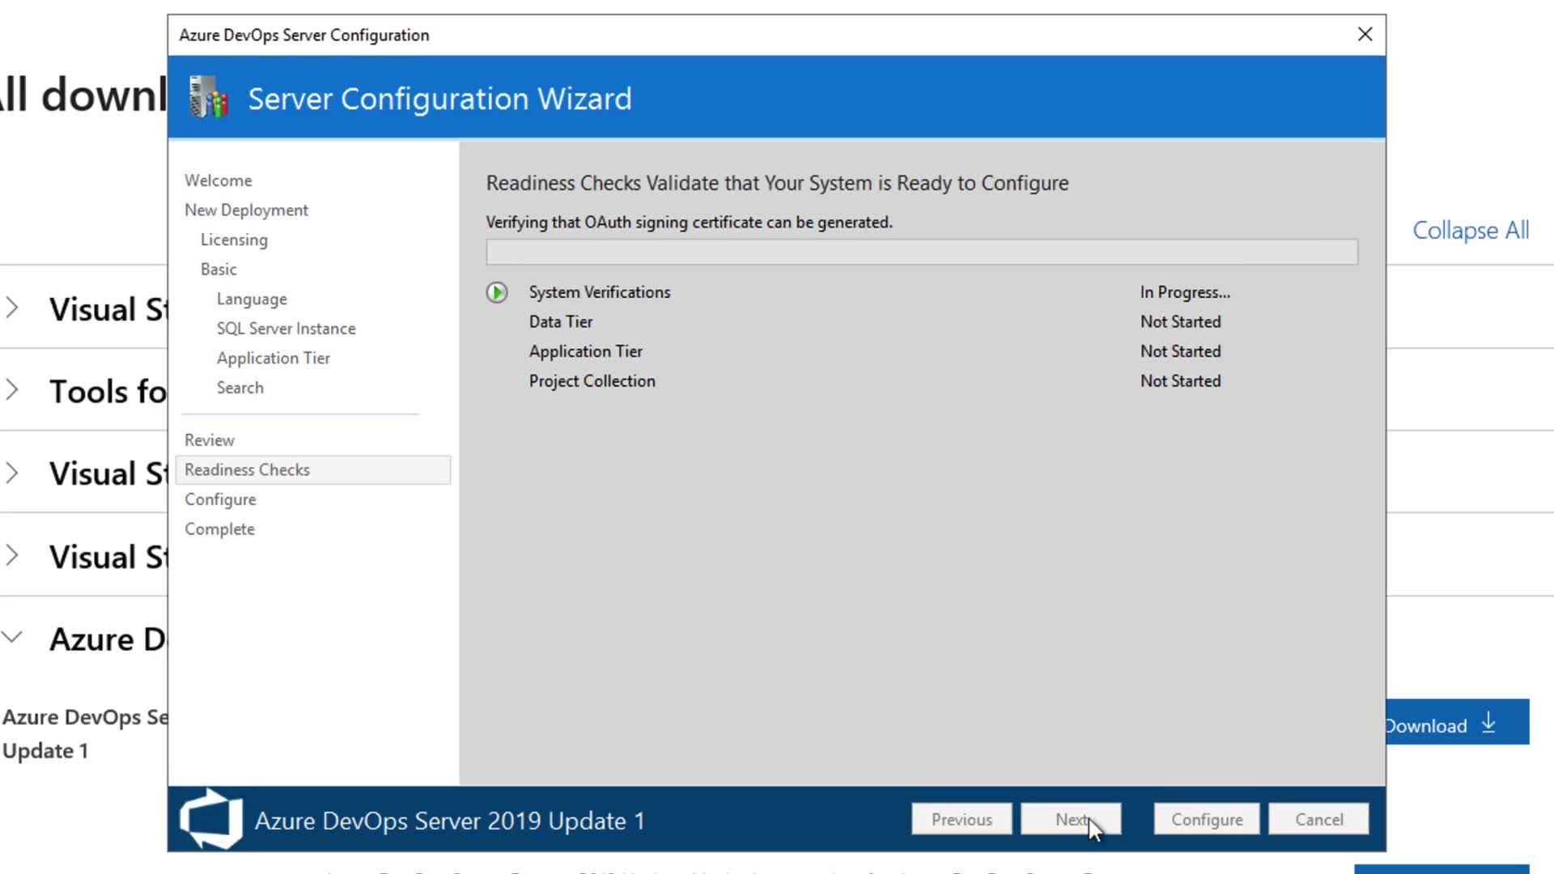Click the Collapse All link
This screenshot has height=874, width=1554.
[x=1470, y=231]
